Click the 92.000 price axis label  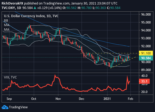tap(146, 46)
